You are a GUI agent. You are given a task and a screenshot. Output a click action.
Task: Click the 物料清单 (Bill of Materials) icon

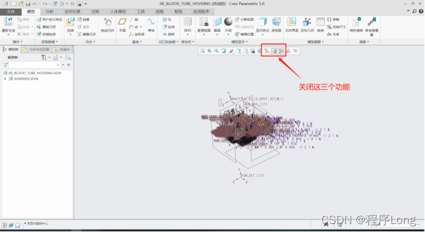[356, 22]
